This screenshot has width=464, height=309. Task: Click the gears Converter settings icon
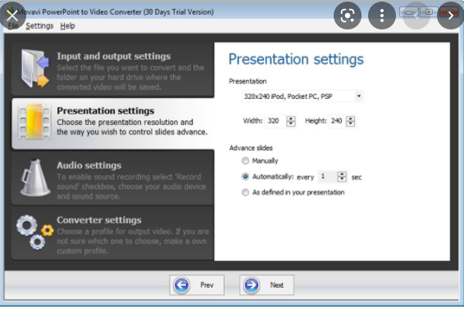click(35, 232)
